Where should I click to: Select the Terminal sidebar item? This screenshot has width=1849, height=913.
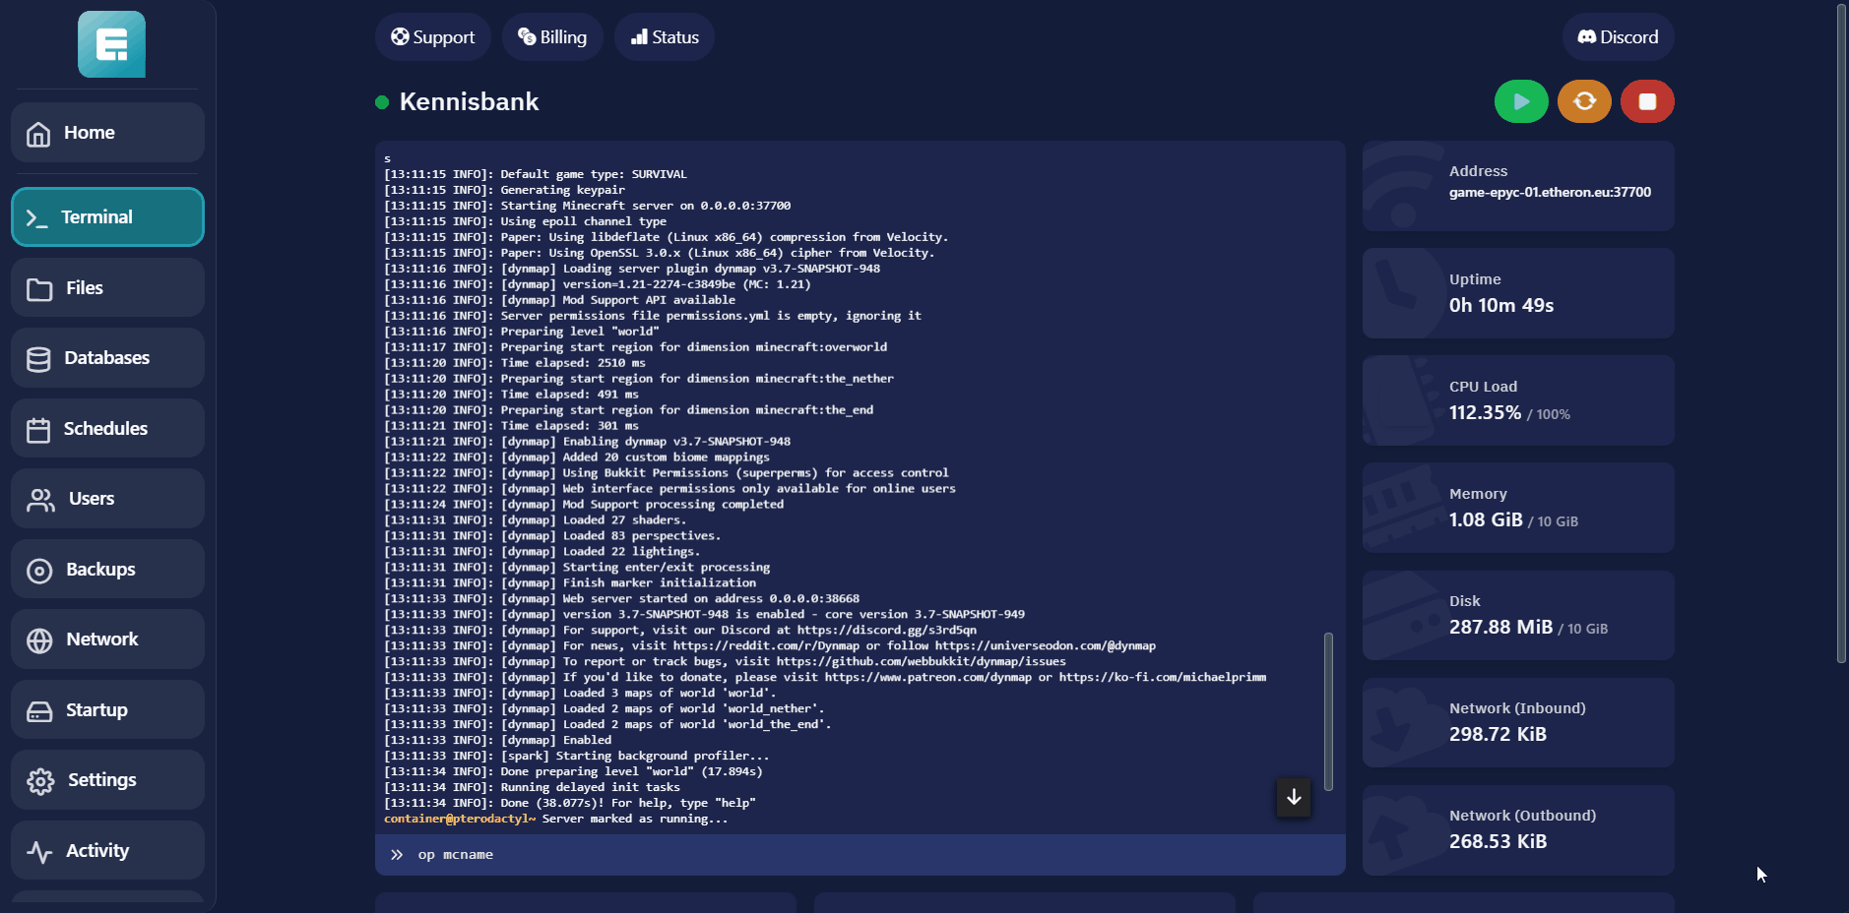(107, 217)
